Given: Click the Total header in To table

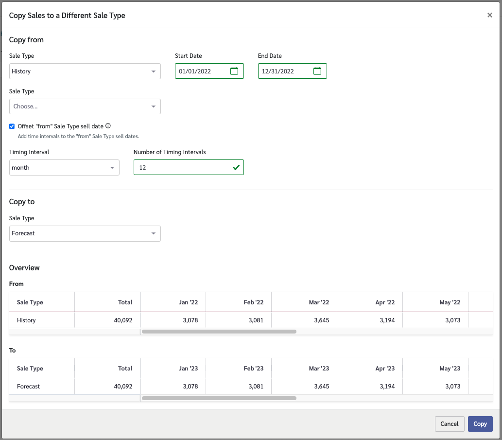Looking at the screenshot, I should click(x=107, y=369).
